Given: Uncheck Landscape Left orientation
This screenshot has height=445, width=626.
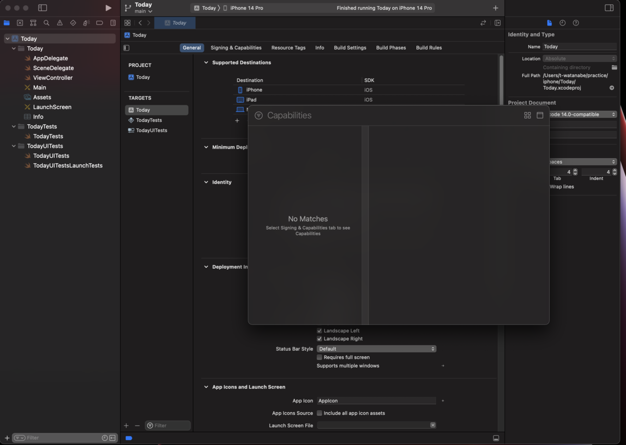Looking at the screenshot, I should click(x=319, y=330).
